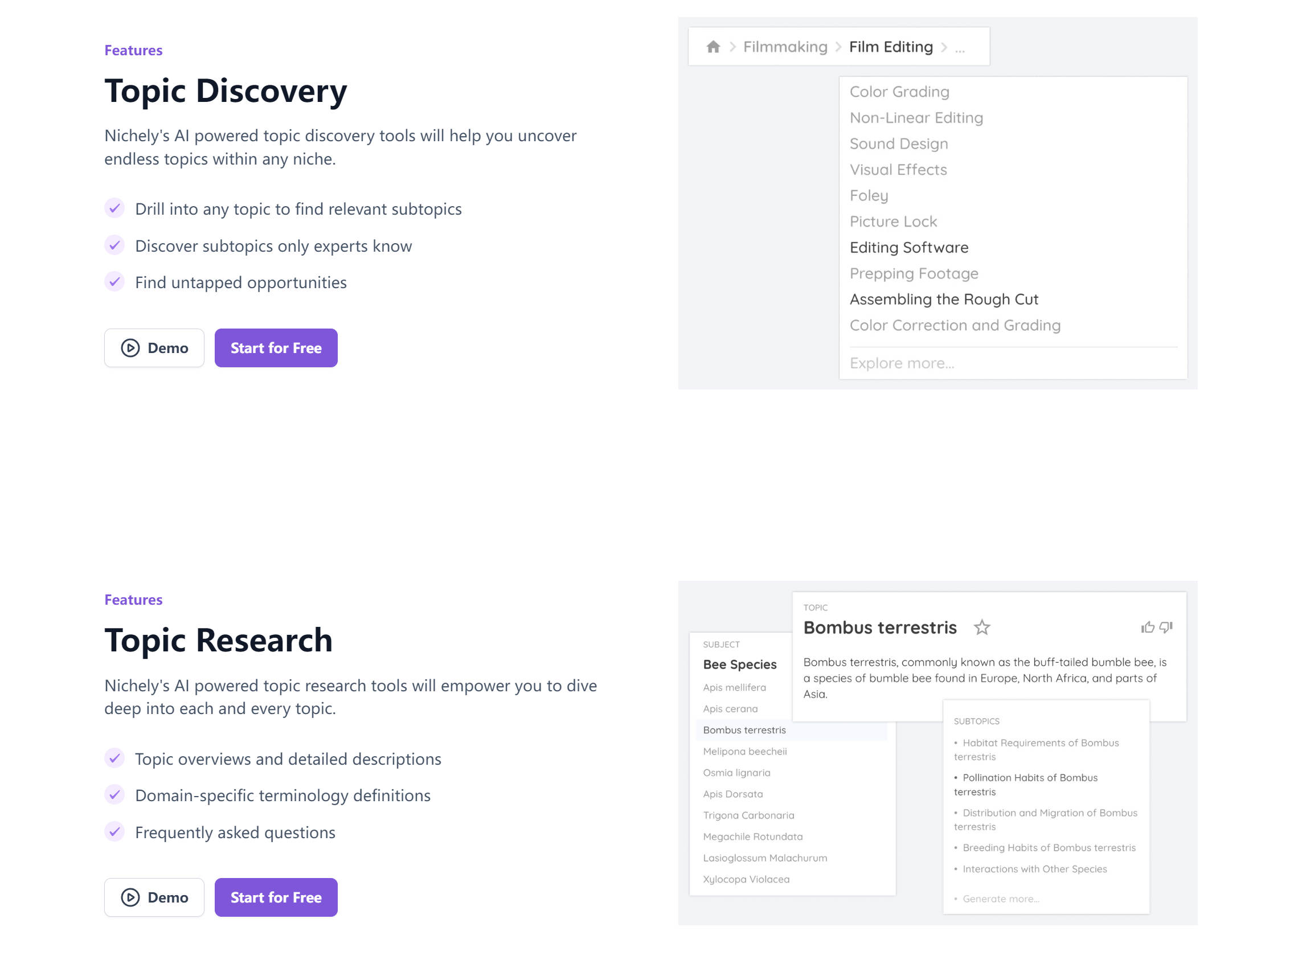This screenshot has width=1310, height=968.
Task: Select Apis cerana species
Action: pyautogui.click(x=730, y=709)
